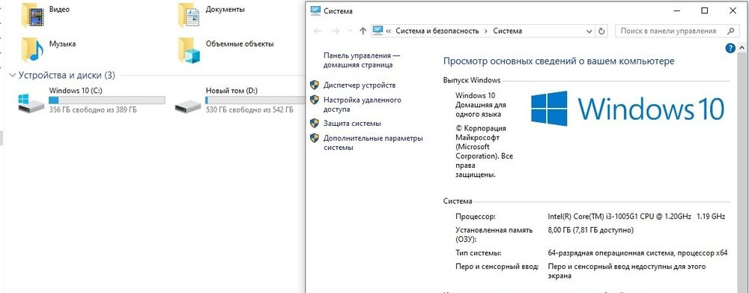
Task: Maximize the Система window
Action: click(704, 10)
